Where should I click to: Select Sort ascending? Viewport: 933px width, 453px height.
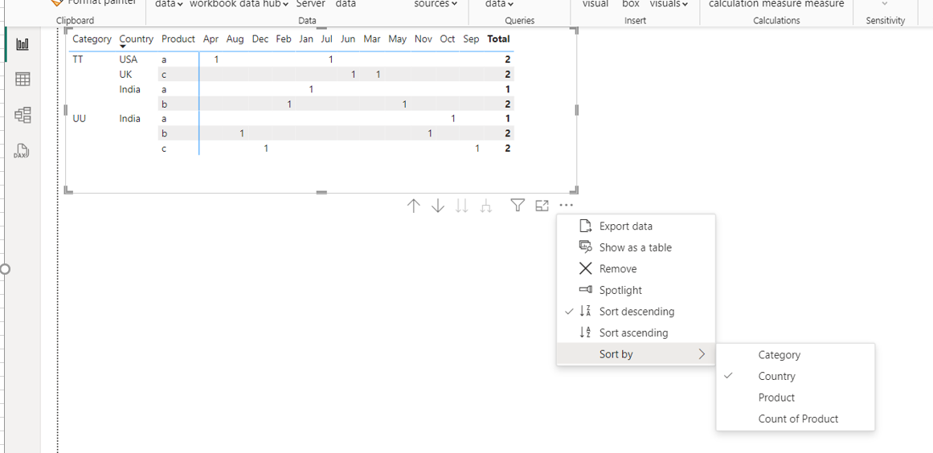[636, 333]
